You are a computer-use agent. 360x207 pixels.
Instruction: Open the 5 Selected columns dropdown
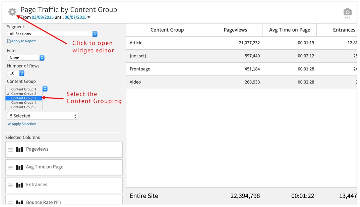(43, 116)
